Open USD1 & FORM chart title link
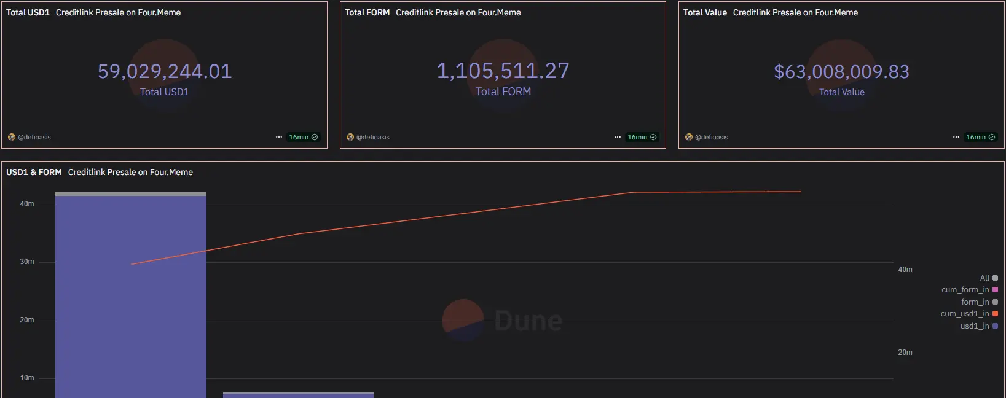Image resolution: width=1006 pixels, height=398 pixels. click(34, 172)
